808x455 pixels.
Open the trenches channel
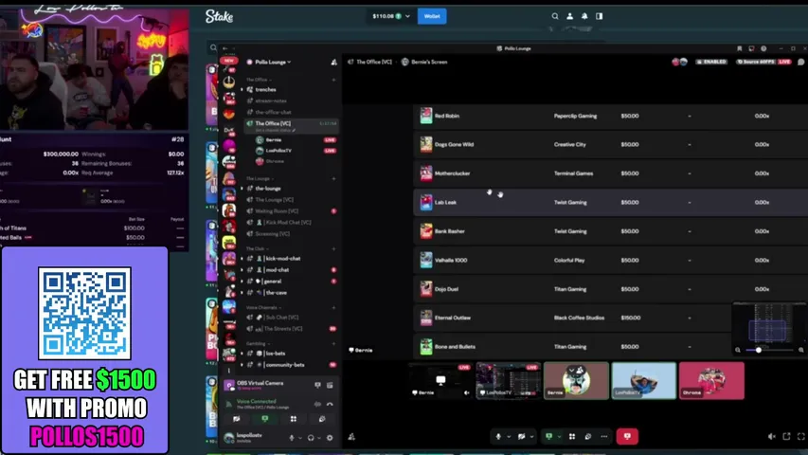pos(265,90)
